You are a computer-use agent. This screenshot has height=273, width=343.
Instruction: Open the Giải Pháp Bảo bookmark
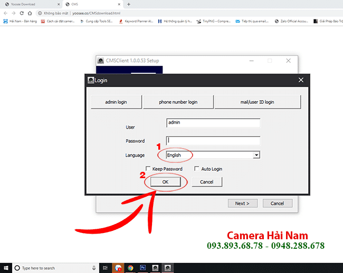click(x=328, y=21)
